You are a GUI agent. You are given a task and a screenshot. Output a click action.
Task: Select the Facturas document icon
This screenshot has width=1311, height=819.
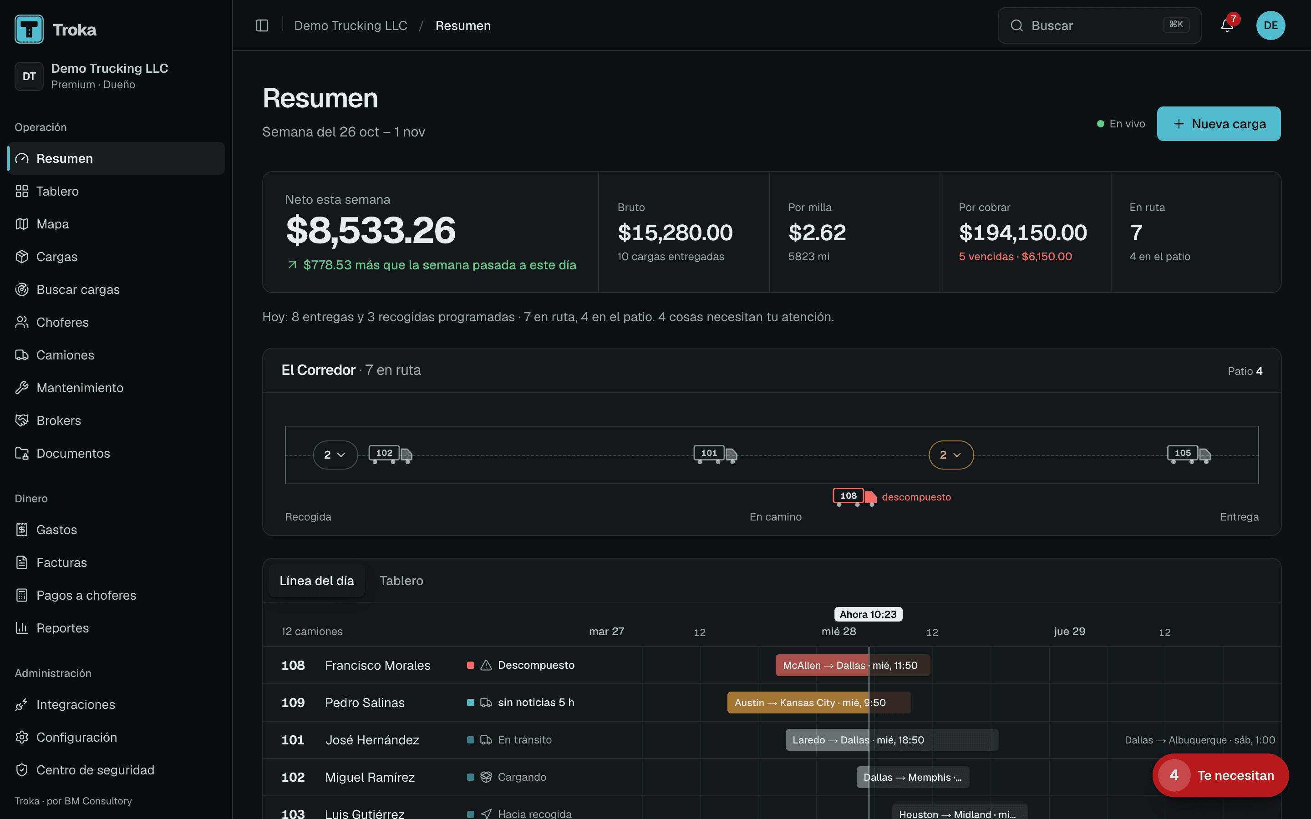click(x=22, y=562)
